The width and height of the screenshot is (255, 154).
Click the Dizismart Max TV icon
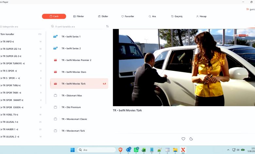(x=56, y=95)
